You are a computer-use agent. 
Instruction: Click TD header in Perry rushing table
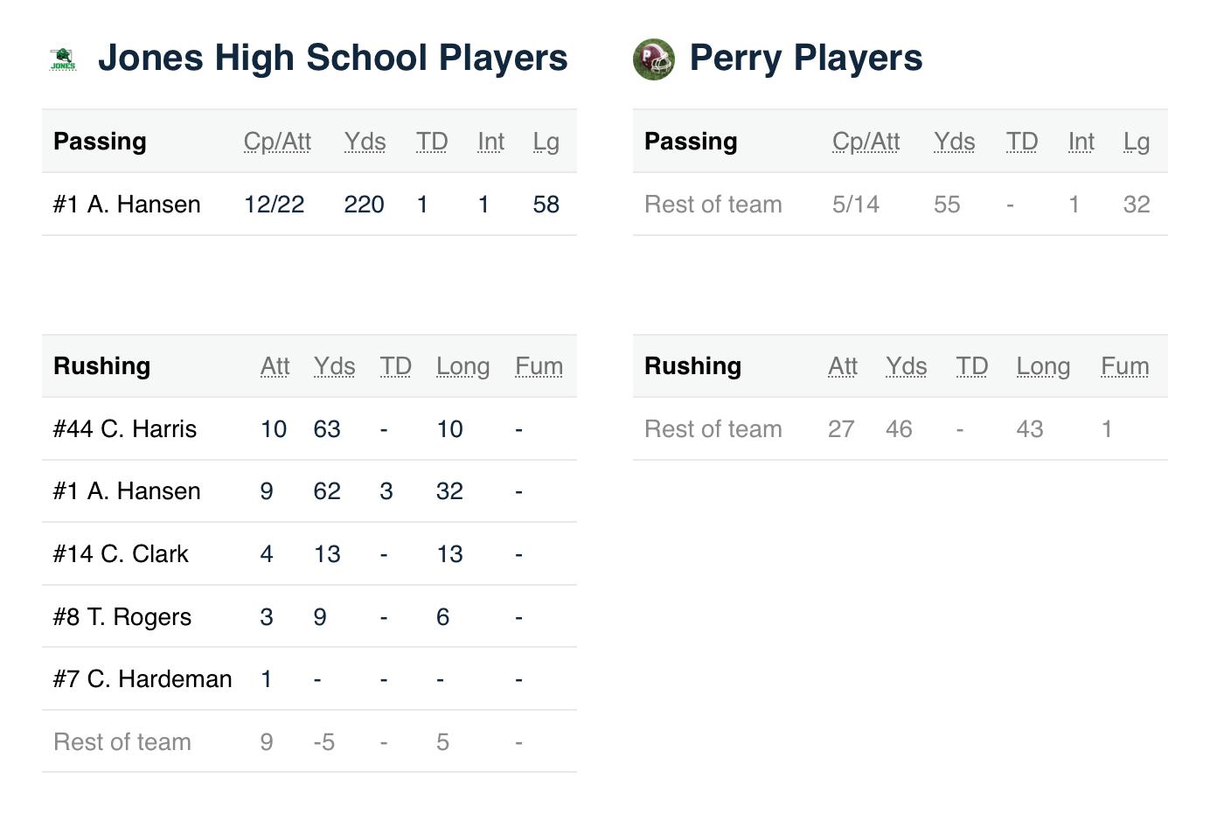tap(971, 366)
